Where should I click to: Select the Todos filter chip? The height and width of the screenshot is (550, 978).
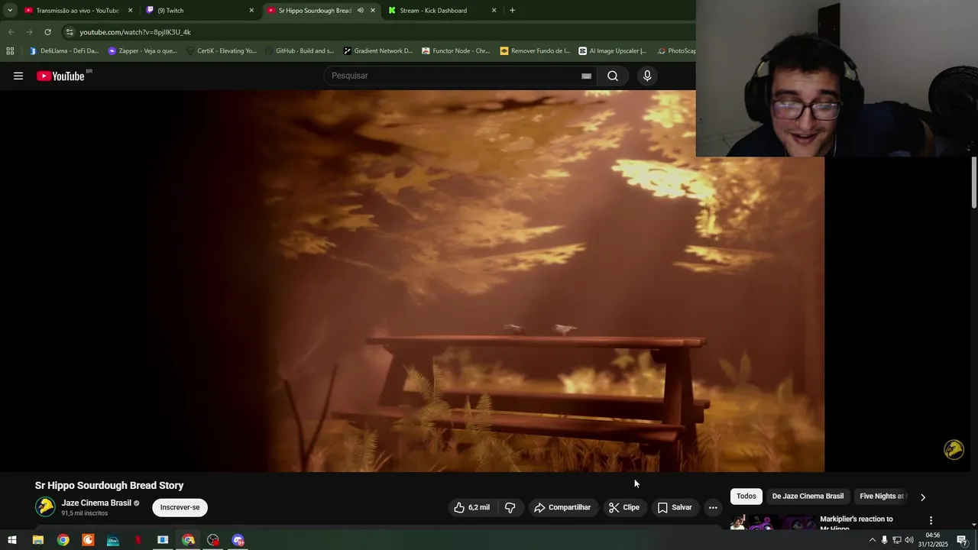click(x=746, y=497)
